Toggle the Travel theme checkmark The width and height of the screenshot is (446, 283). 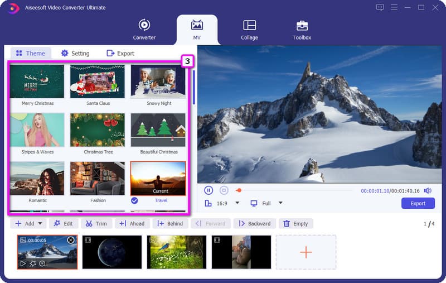(134, 200)
